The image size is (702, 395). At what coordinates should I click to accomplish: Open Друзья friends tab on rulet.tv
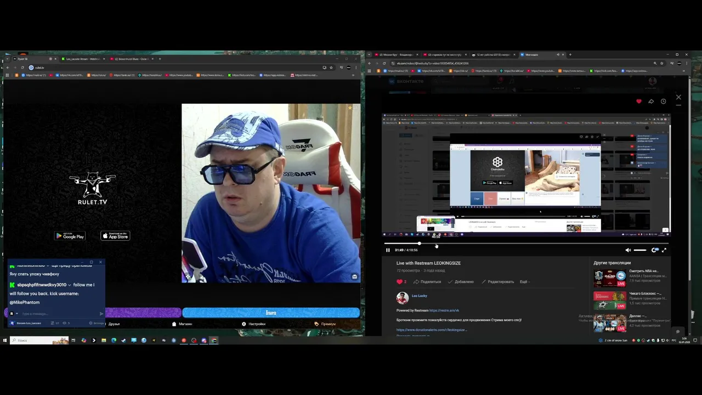tap(114, 324)
